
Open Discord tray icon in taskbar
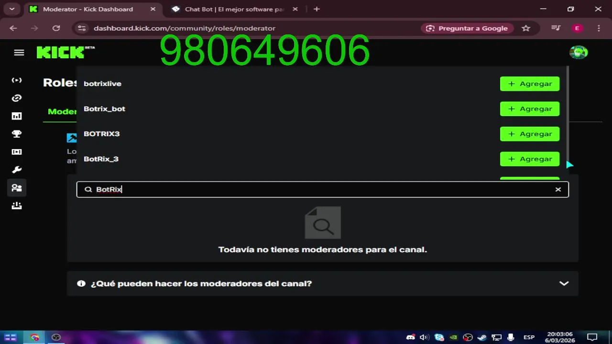click(410, 337)
